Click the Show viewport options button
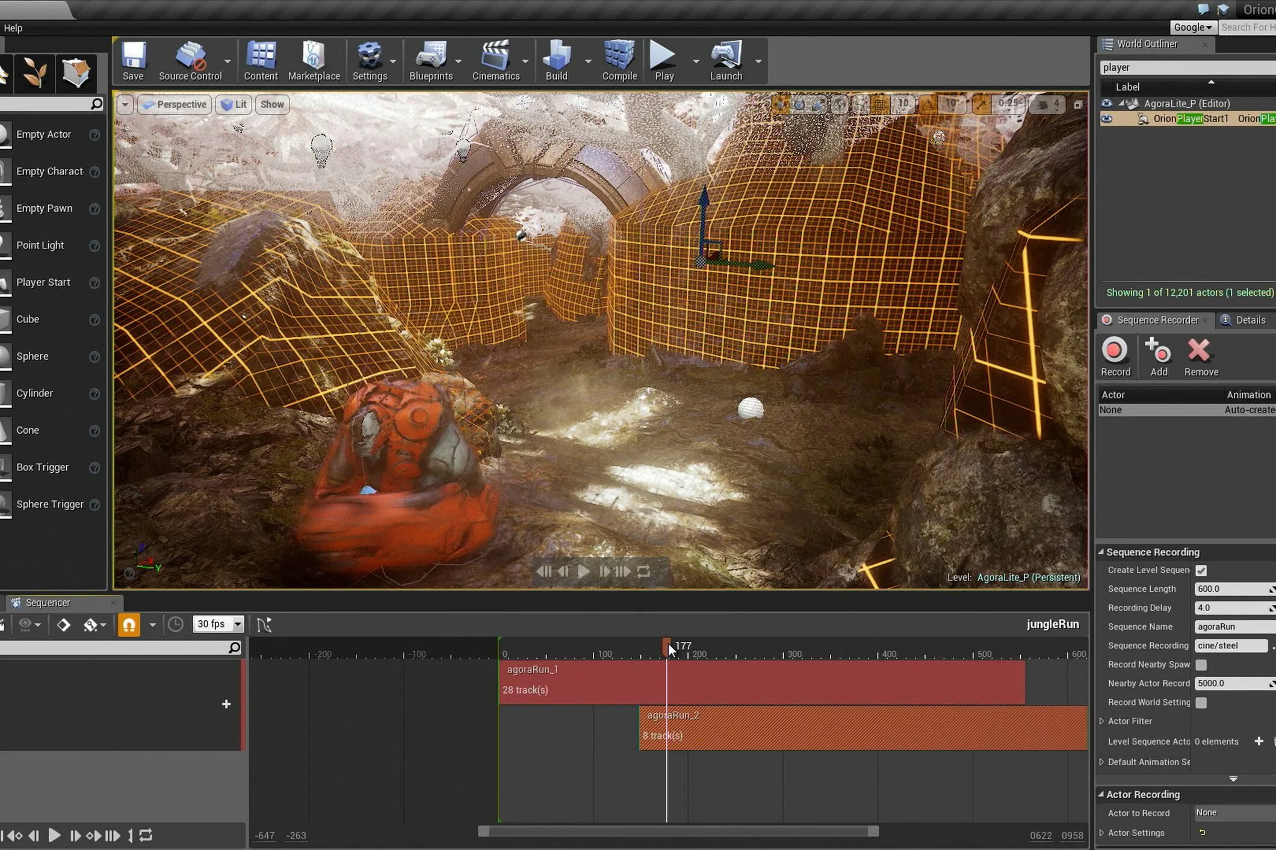Viewport: 1276px width, 850px height. (x=271, y=105)
